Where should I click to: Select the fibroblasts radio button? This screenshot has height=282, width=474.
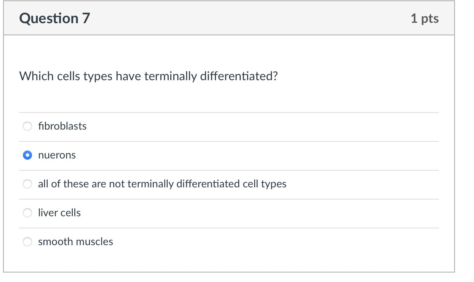pyautogui.click(x=27, y=126)
